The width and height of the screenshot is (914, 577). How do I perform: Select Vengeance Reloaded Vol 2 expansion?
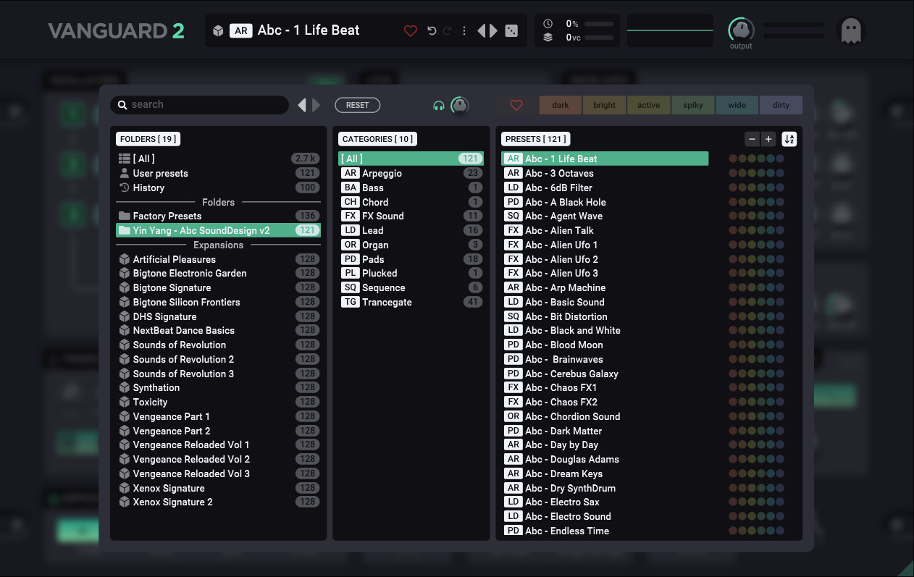[218, 459]
